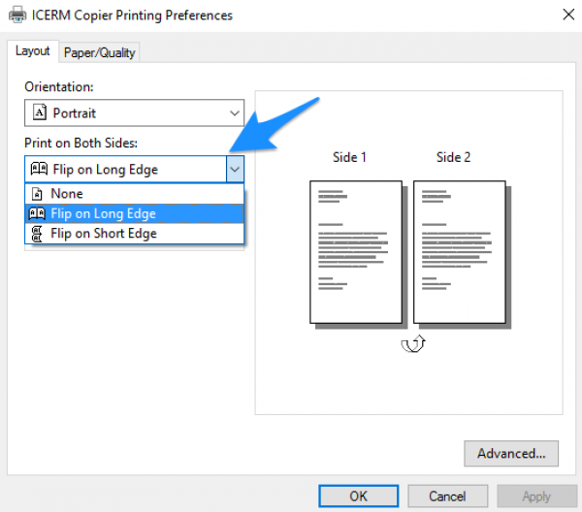Close the Printing Preferences dialog
Screen dimensions: 582x512
coord(568,15)
